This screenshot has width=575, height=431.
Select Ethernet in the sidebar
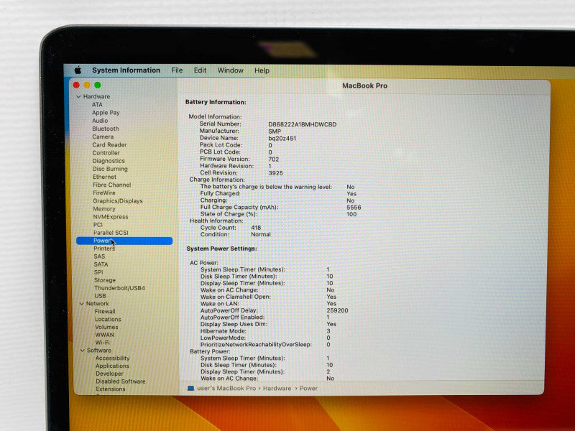104,177
